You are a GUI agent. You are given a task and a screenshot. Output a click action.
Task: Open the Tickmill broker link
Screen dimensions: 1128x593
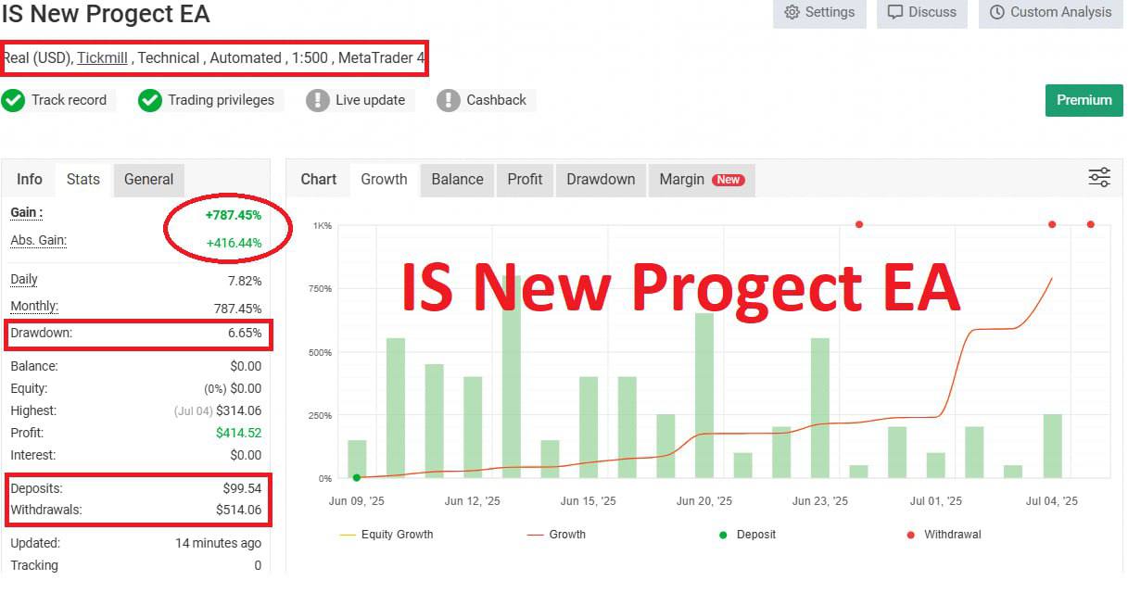[102, 57]
